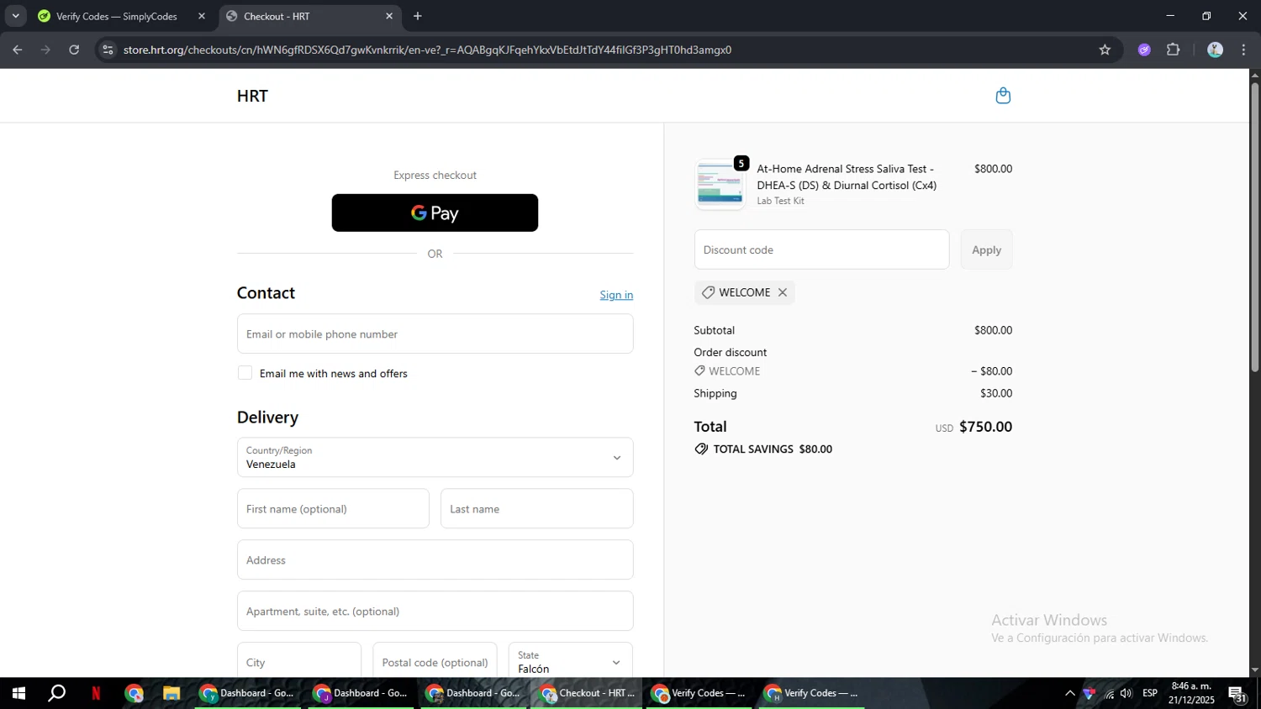Bookmark this page with the star icon
The height and width of the screenshot is (709, 1261).
pos(1105,50)
